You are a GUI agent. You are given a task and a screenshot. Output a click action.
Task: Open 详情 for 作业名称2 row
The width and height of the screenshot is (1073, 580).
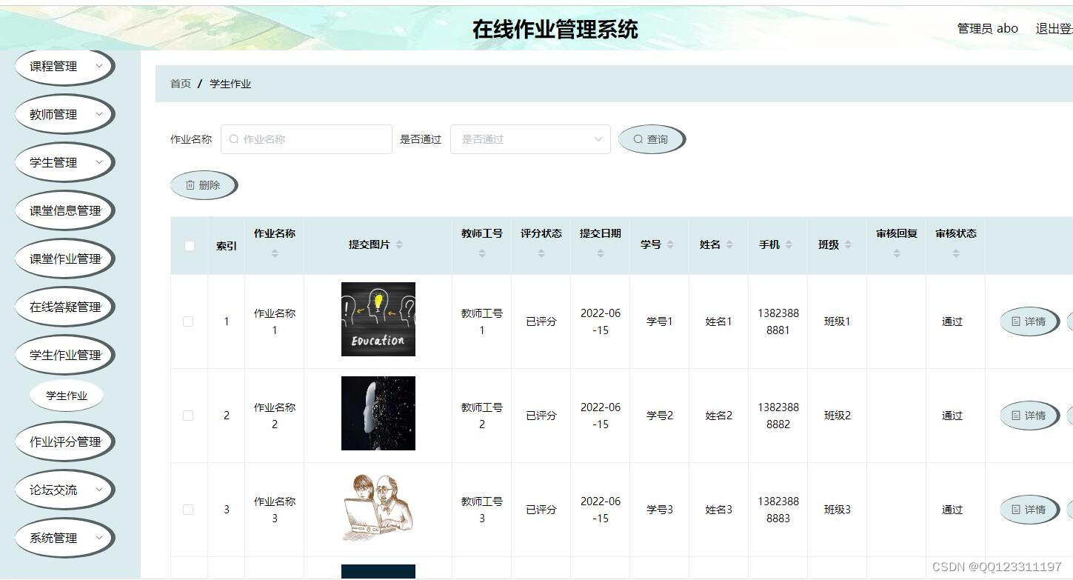[x=1029, y=416]
